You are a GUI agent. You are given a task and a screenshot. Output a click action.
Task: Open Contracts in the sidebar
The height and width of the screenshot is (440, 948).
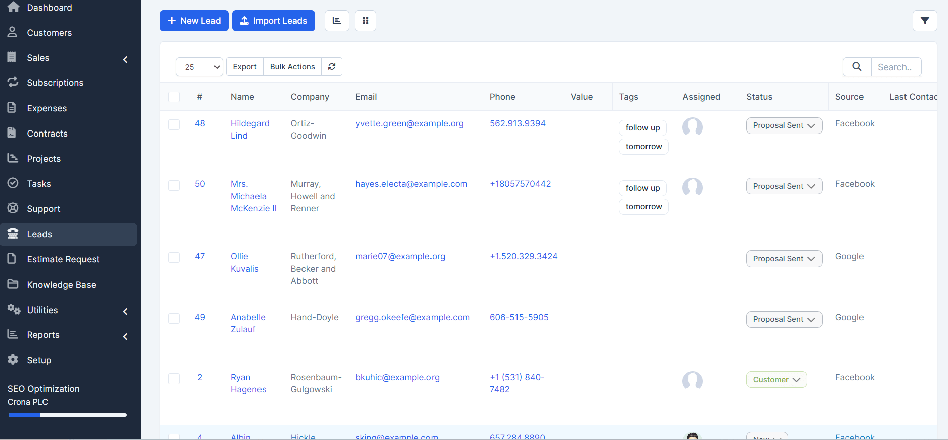coord(47,134)
